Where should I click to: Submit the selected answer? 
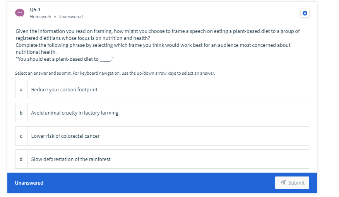coord(292,183)
